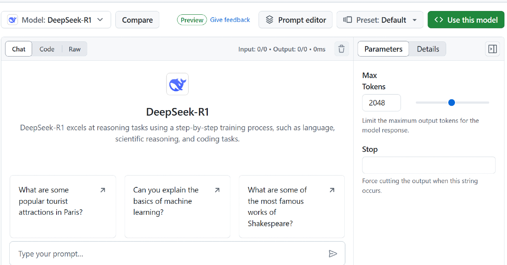Screen dimensions: 507x265
Task: Insert the Shakespeare works prompt arrow
Action: pos(331,190)
